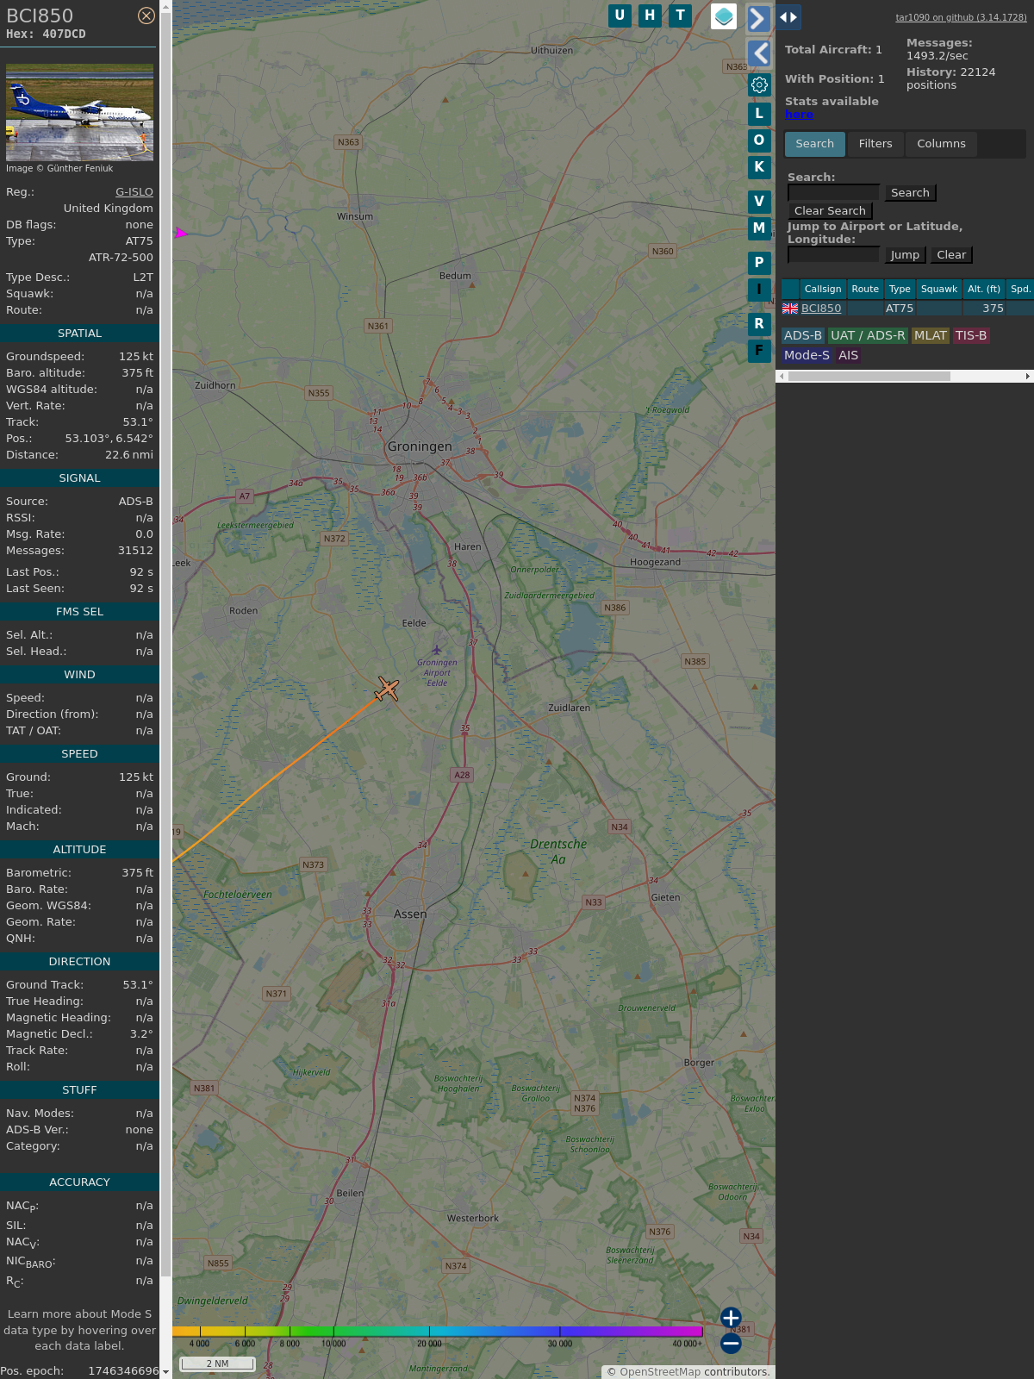Click the Groningen Airport Eelde marker
The width and height of the screenshot is (1034, 1379).
[437, 650]
